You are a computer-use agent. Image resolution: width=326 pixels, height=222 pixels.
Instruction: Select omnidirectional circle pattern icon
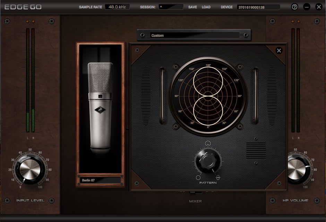click(198, 177)
